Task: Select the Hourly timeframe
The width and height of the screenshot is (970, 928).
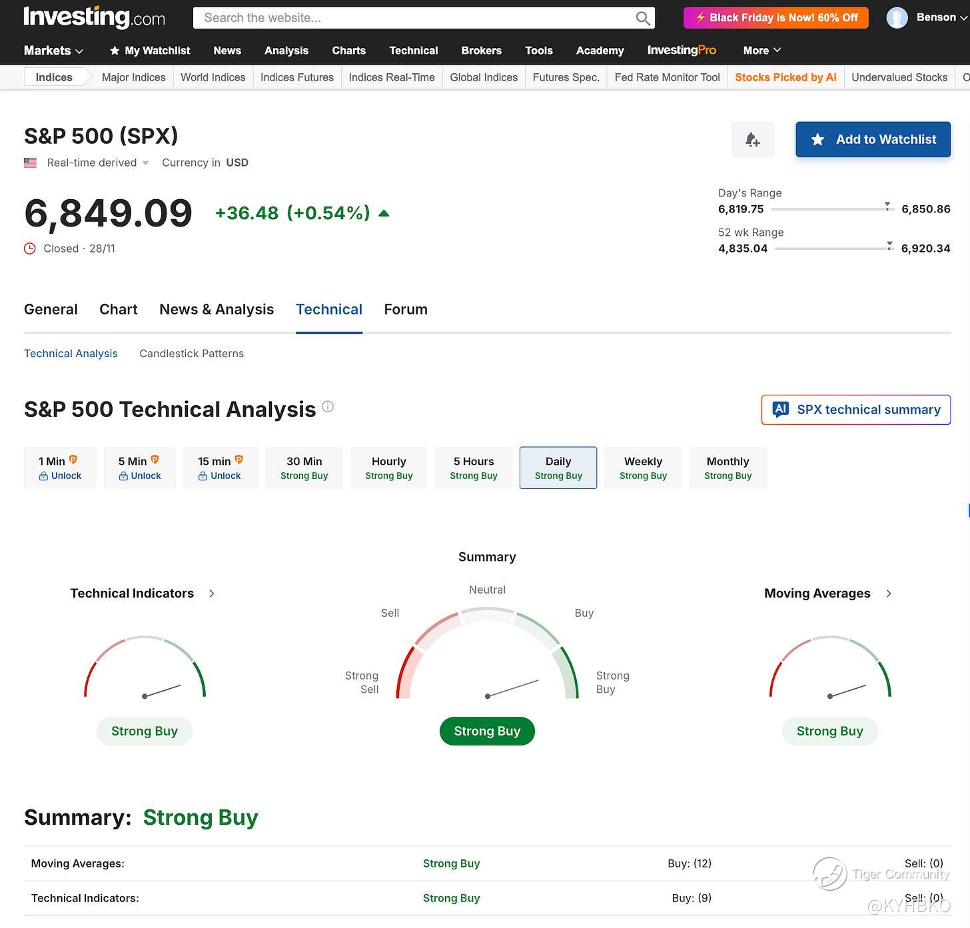Action: point(388,468)
